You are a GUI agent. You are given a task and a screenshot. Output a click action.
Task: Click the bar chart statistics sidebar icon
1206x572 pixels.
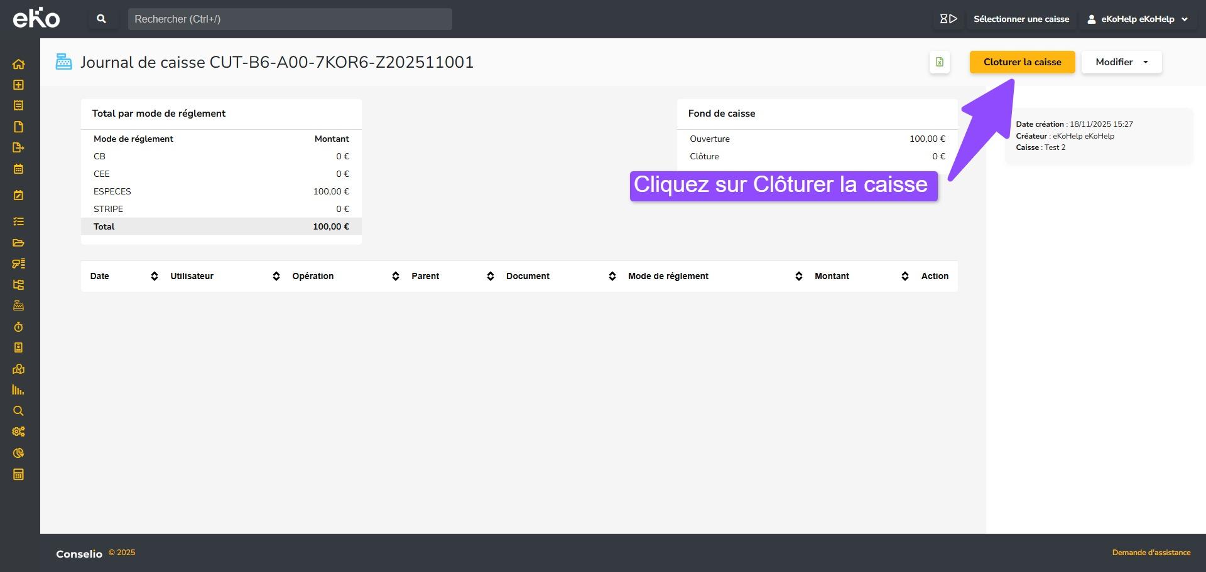18,389
